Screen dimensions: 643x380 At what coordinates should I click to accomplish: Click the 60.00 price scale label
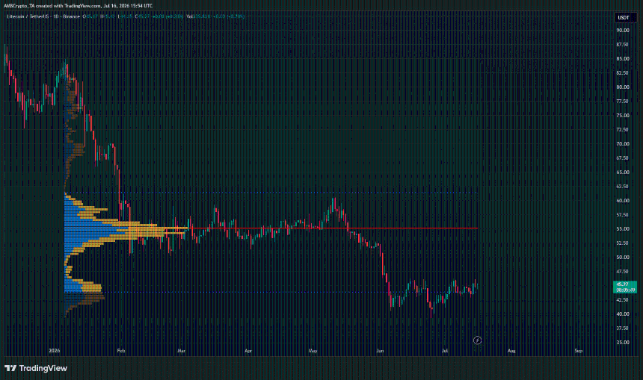pos(623,201)
